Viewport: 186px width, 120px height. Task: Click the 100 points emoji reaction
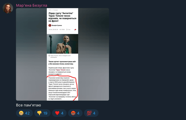click(91, 113)
